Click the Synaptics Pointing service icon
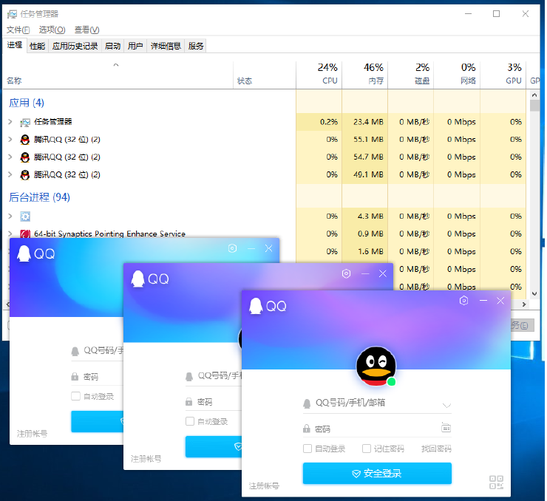 click(x=25, y=234)
